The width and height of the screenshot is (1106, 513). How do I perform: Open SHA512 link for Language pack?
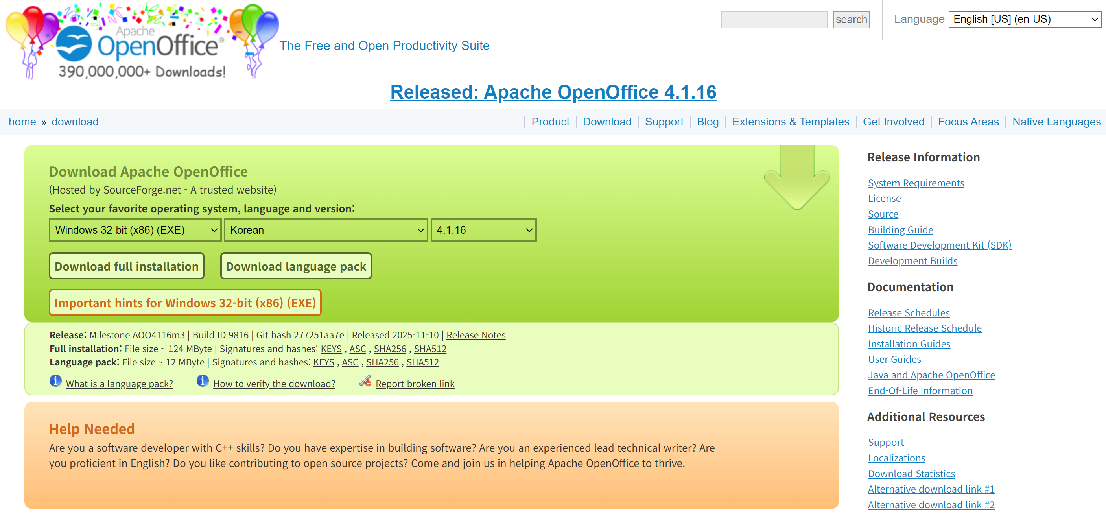click(x=422, y=362)
